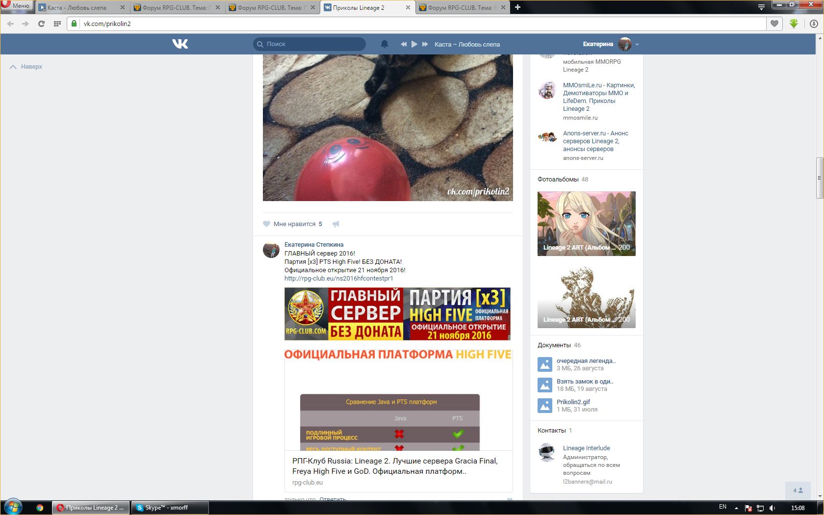Click the MMOsmiLe.ru avatar icon
The width and height of the screenshot is (824, 515).
point(547,90)
